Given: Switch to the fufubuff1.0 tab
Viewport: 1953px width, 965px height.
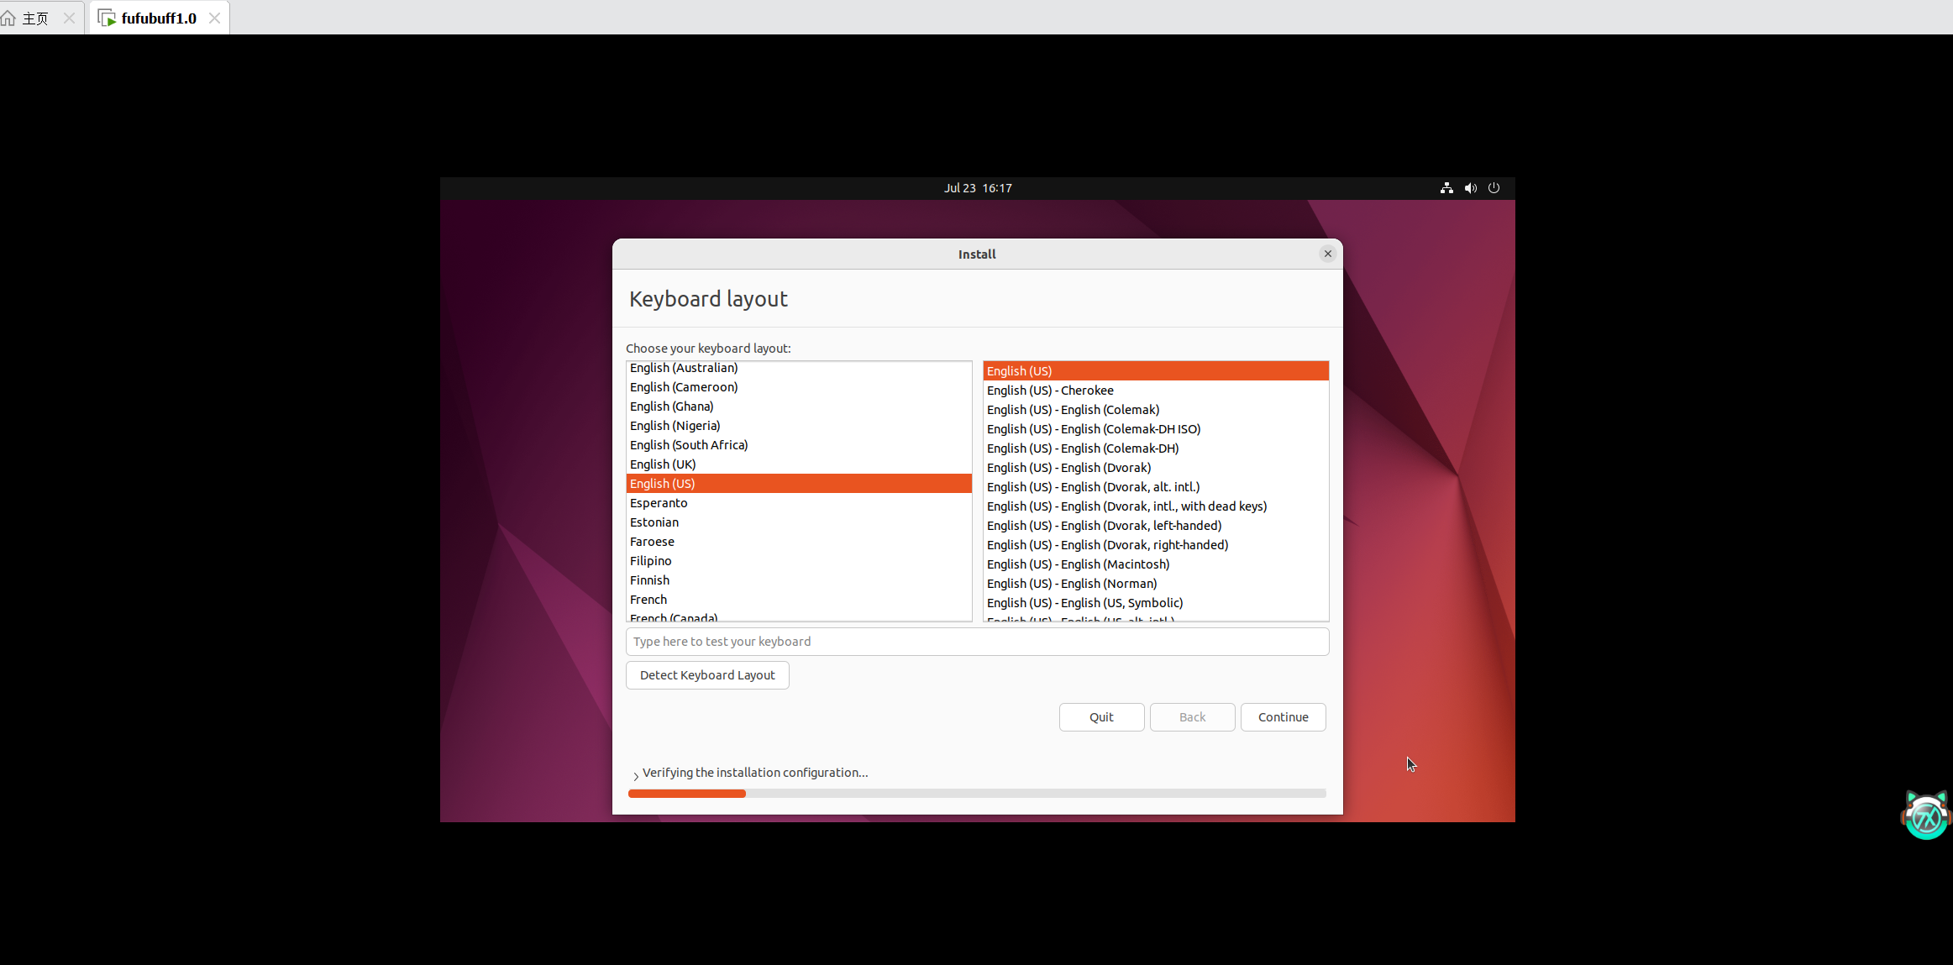Looking at the screenshot, I should (159, 18).
